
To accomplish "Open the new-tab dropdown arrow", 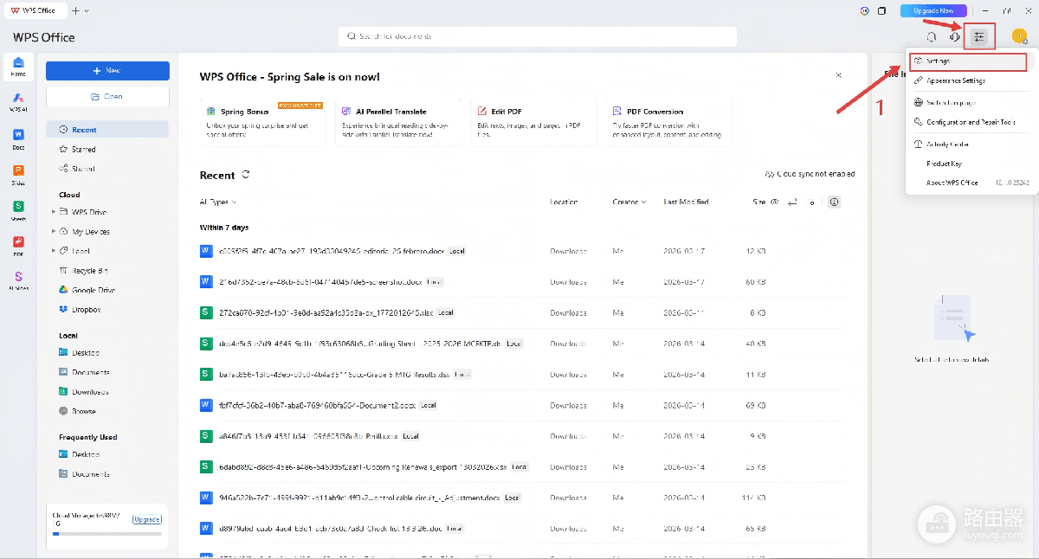I will coord(87,10).
